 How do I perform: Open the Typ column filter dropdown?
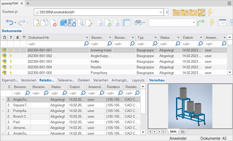coord(156,38)
